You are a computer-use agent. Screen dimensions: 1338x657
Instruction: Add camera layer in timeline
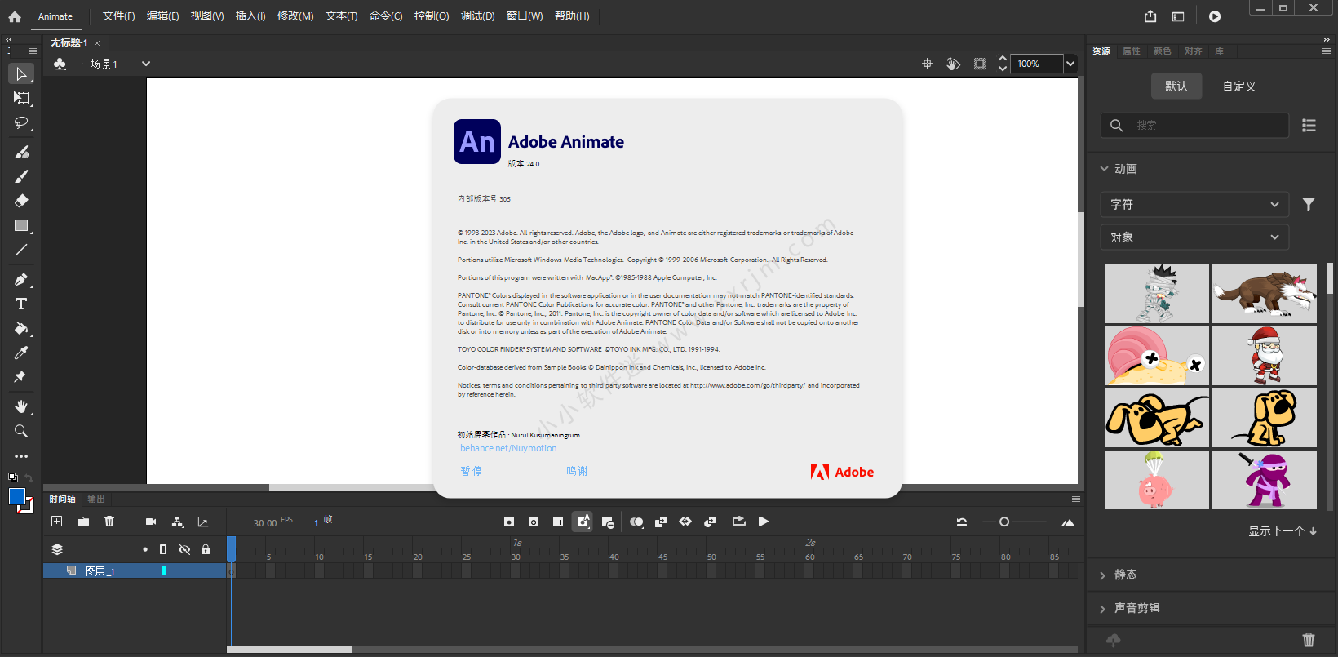coord(151,522)
